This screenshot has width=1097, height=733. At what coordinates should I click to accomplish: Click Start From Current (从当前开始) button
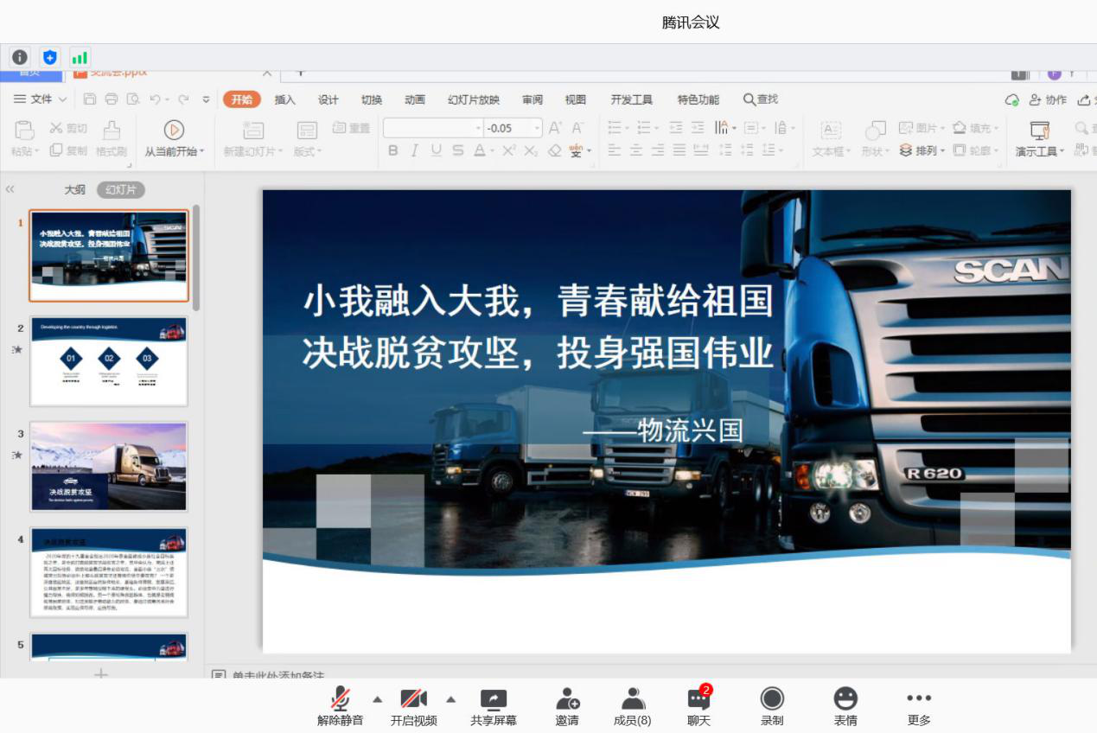(174, 138)
